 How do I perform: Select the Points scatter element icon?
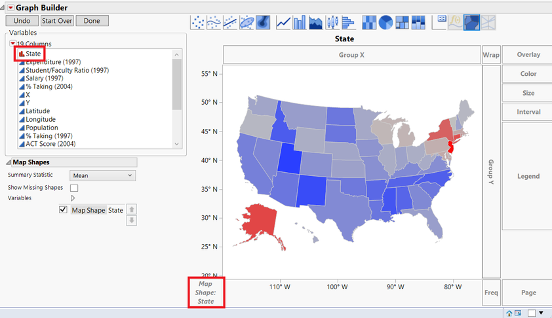point(197,22)
